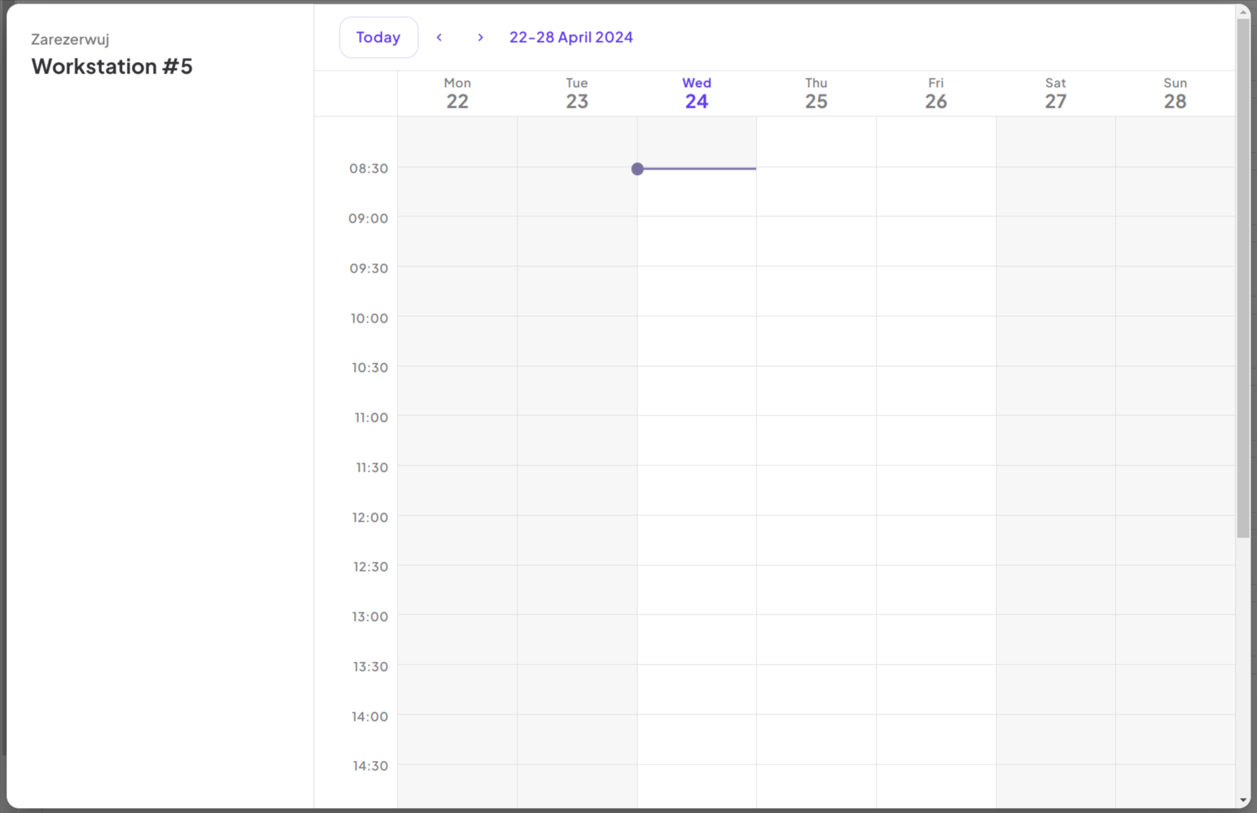This screenshot has height=813, width=1257.
Task: Click the current time indicator dot
Action: point(637,169)
